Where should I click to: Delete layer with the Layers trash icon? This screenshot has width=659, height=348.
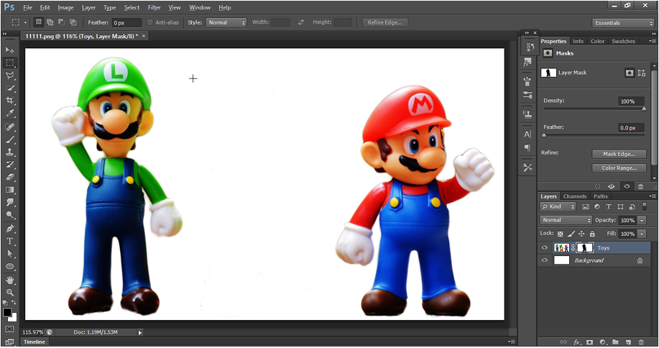tap(641, 342)
